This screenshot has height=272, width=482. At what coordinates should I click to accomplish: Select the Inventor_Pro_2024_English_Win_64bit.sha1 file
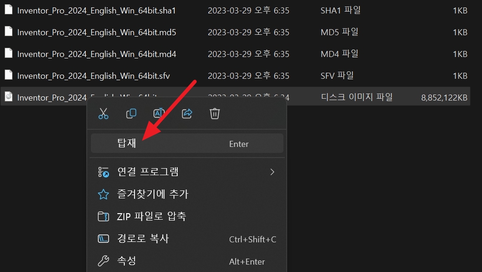tap(96, 11)
